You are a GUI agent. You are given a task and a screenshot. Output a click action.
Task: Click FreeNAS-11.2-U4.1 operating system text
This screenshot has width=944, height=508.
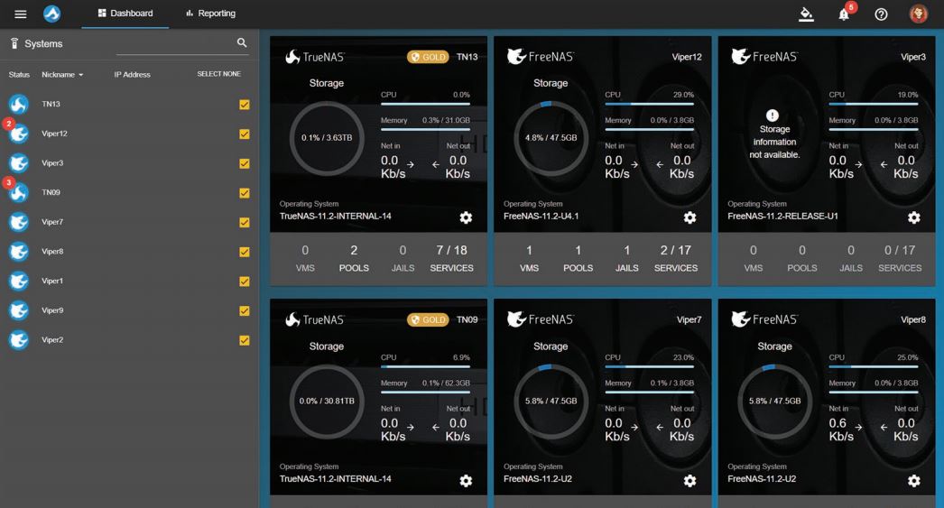(x=541, y=216)
